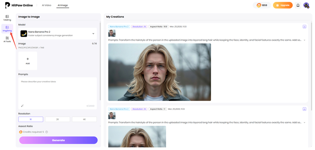Open the Txt2Img sidebar tool

[7, 18]
